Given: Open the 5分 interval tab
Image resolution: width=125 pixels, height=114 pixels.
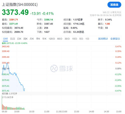Looking at the screenshot, I should 81,39.
